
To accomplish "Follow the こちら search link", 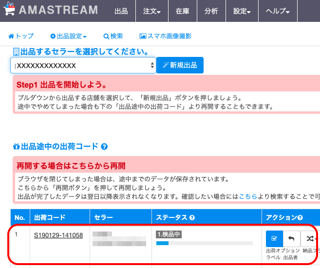I will 248,197.
